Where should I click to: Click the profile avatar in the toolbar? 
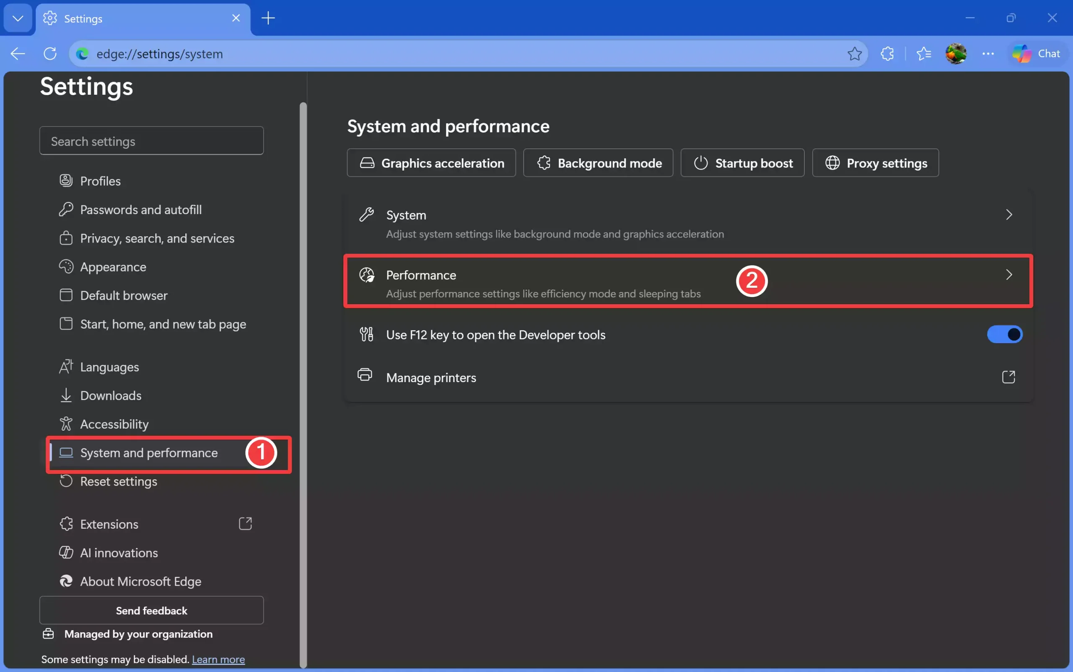click(x=956, y=53)
